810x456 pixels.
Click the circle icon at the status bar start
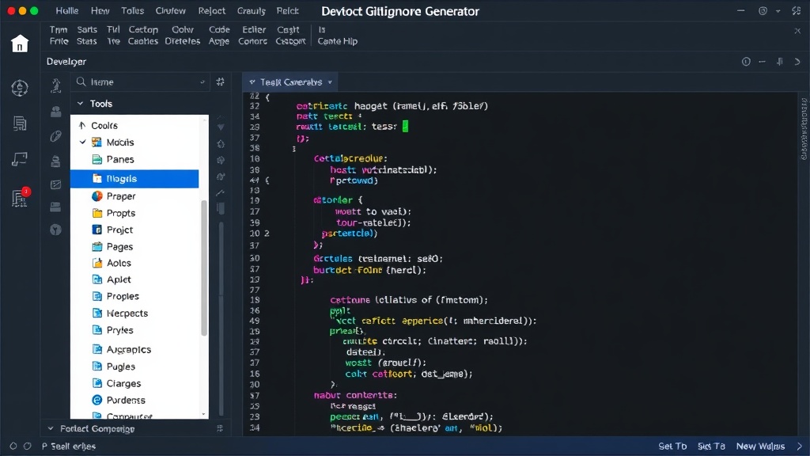coord(13,446)
